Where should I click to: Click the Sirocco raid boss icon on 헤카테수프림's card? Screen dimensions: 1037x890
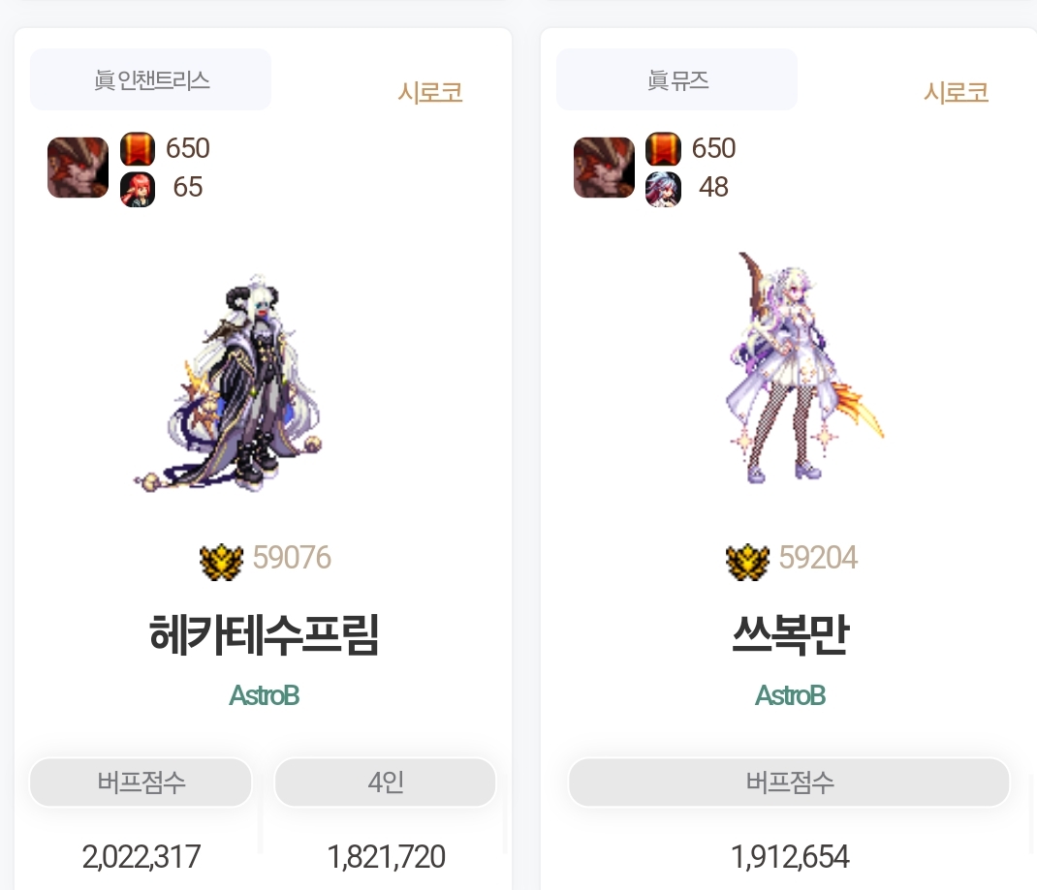pyautogui.click(x=79, y=168)
